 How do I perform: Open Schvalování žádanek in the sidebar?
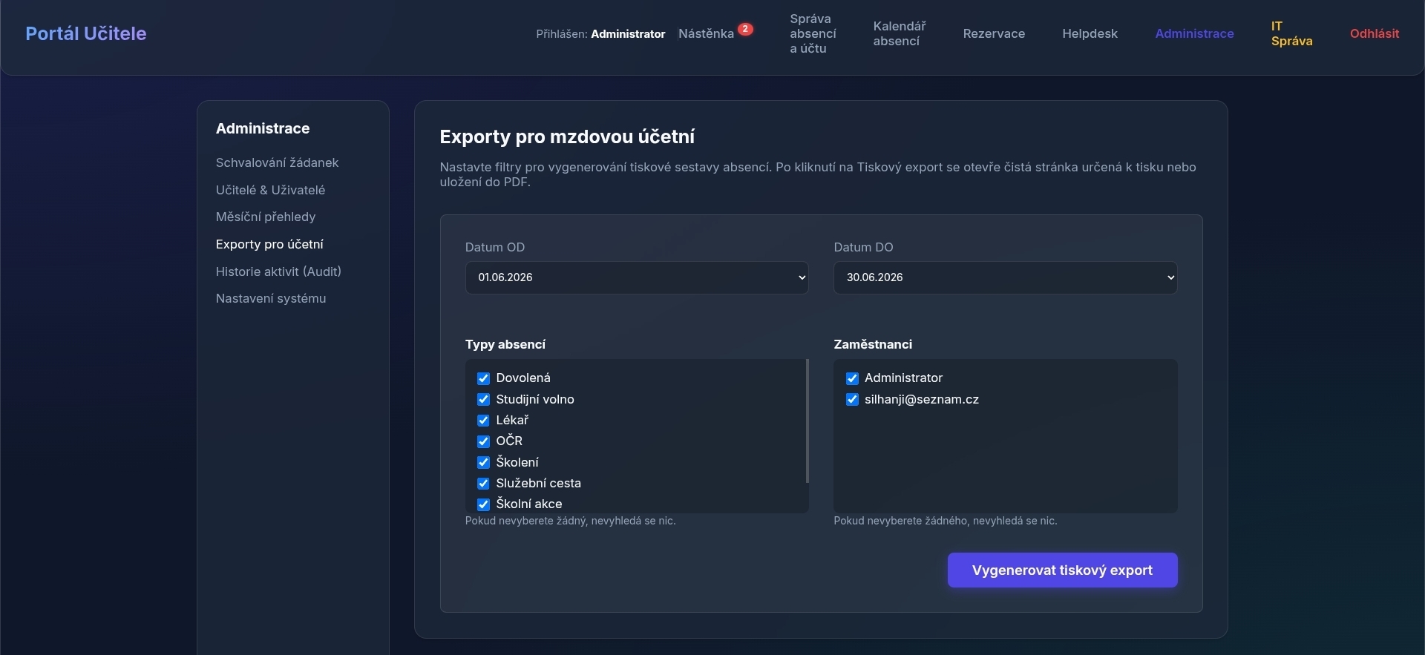(x=277, y=162)
